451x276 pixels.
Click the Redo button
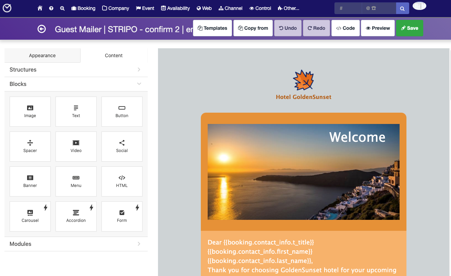[316, 28]
